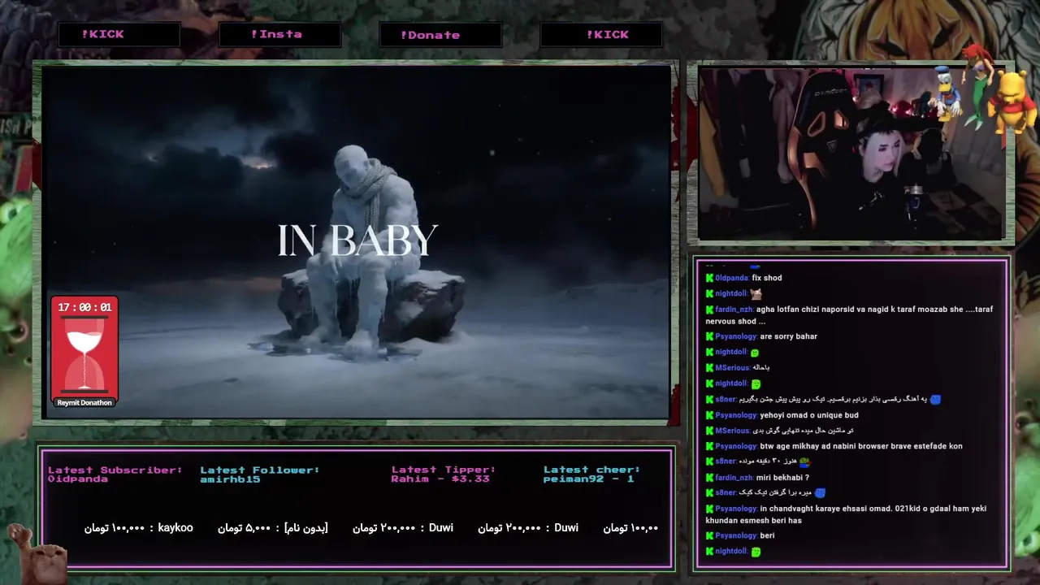Click the chat message "fix shod"
The height and width of the screenshot is (585, 1040).
[767, 278]
